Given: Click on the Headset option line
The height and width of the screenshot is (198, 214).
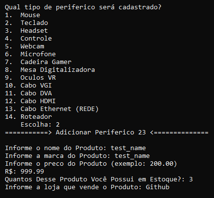Looking at the screenshot, I should 26,31.
